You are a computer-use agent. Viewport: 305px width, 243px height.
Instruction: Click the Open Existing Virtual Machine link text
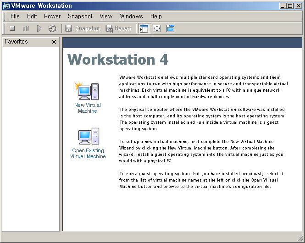[88, 154]
